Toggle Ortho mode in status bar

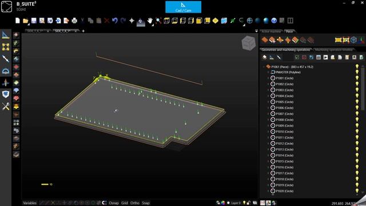tap(135, 203)
